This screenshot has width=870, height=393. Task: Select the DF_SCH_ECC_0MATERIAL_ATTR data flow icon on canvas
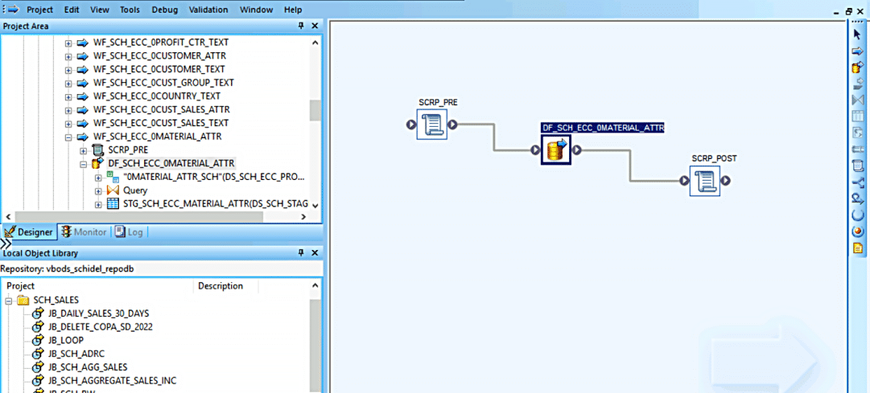pos(556,149)
